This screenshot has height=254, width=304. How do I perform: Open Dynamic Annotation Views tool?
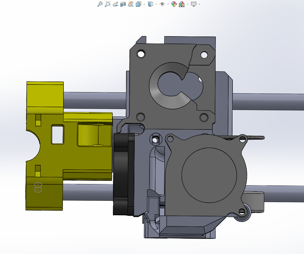coord(131,4)
